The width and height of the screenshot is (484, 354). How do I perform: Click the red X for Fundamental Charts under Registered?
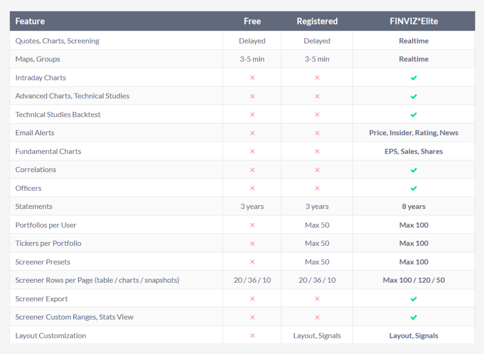tap(317, 151)
